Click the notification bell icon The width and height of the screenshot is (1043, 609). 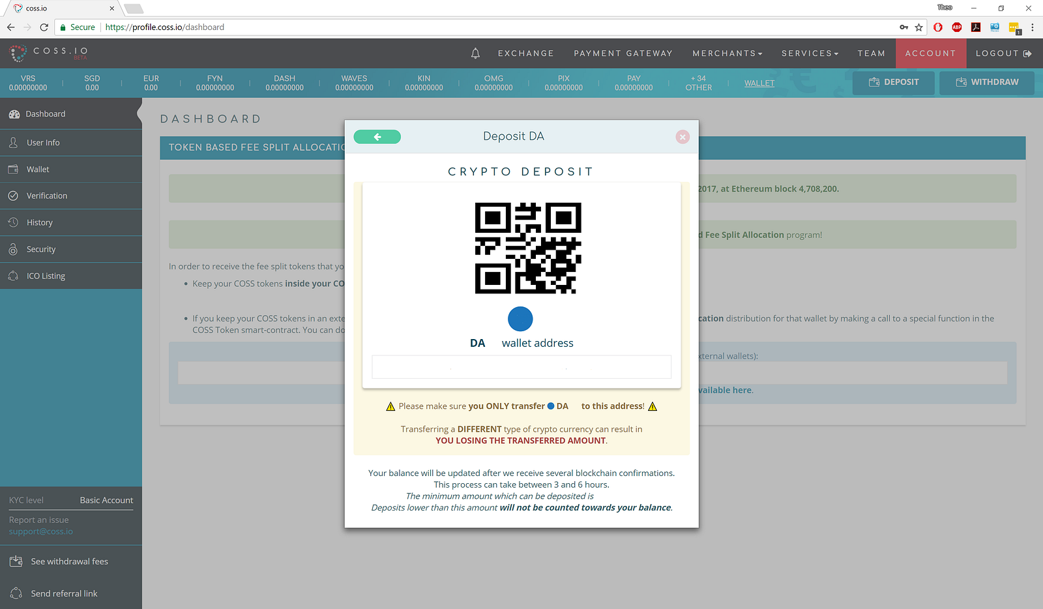pos(475,53)
